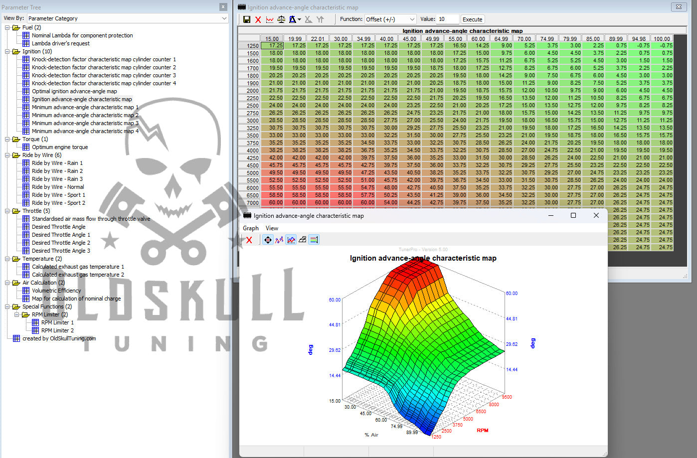Select Map for calculation of nominal charge

(76, 299)
